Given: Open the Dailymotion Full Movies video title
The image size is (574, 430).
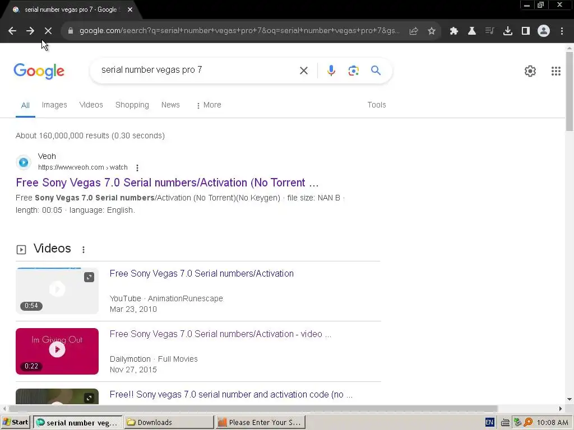Looking at the screenshot, I should tap(220, 334).
